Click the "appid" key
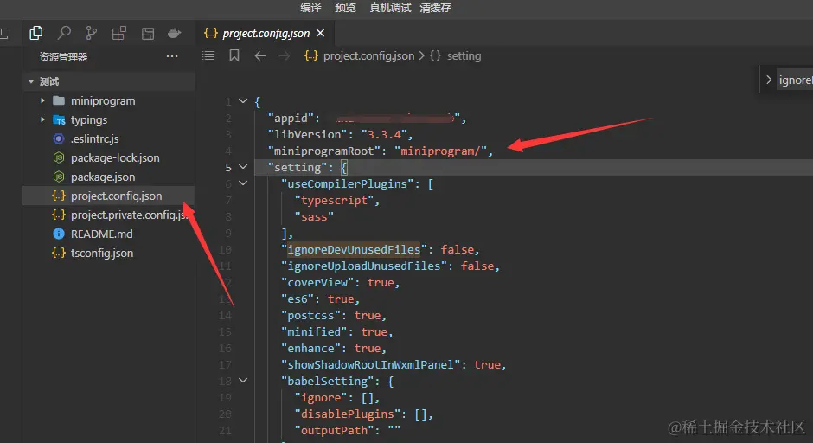Image resolution: width=813 pixels, height=443 pixels. (x=291, y=119)
